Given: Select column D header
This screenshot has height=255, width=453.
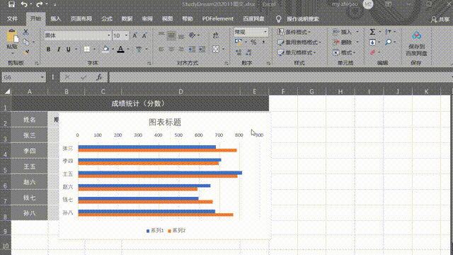Looking at the screenshot, I should [x=181, y=91].
